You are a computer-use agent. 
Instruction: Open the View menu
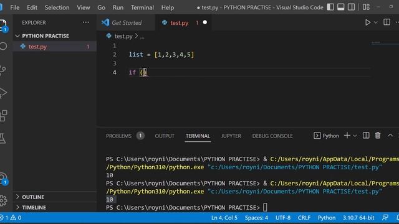84,7
